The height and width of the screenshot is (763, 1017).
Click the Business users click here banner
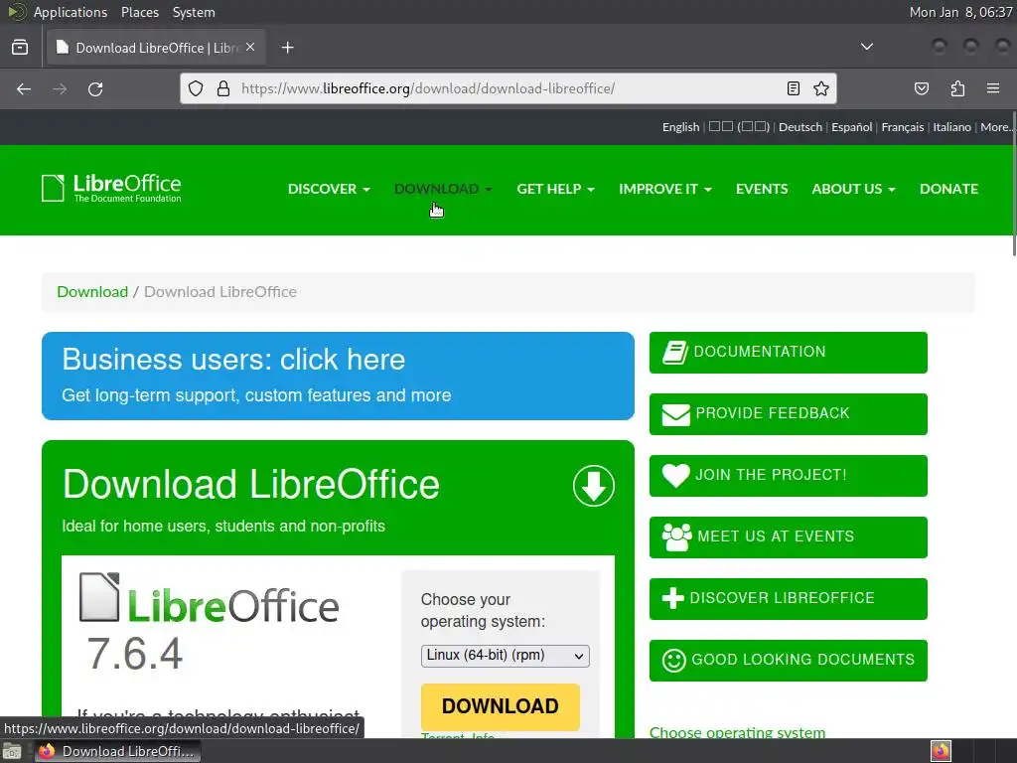click(338, 376)
